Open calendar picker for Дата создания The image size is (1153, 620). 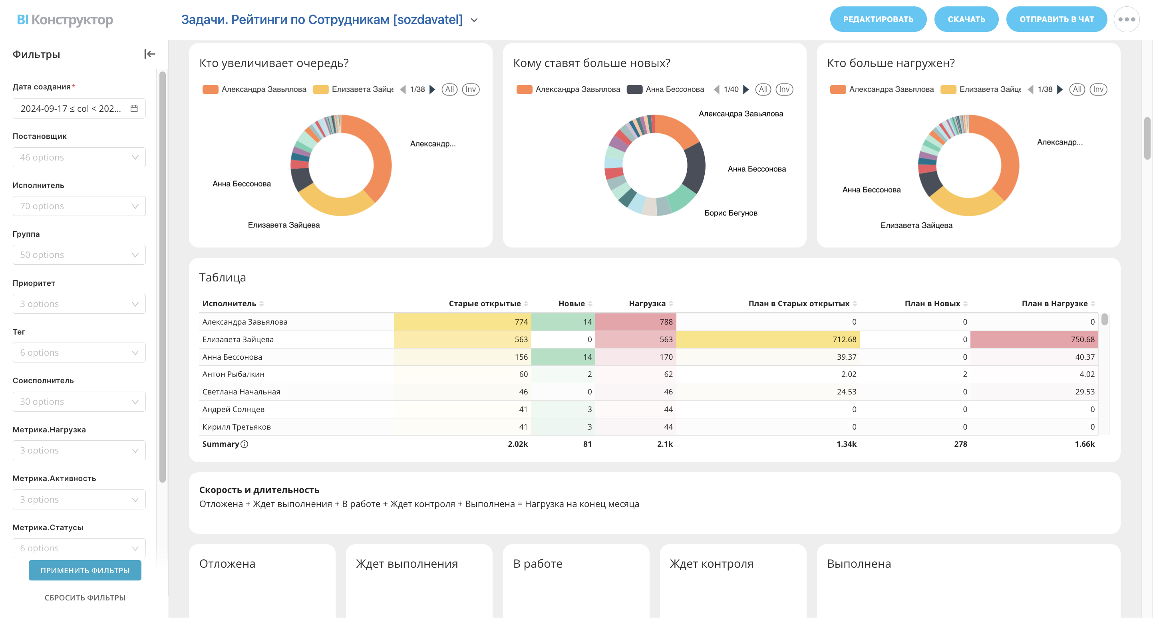coord(134,109)
